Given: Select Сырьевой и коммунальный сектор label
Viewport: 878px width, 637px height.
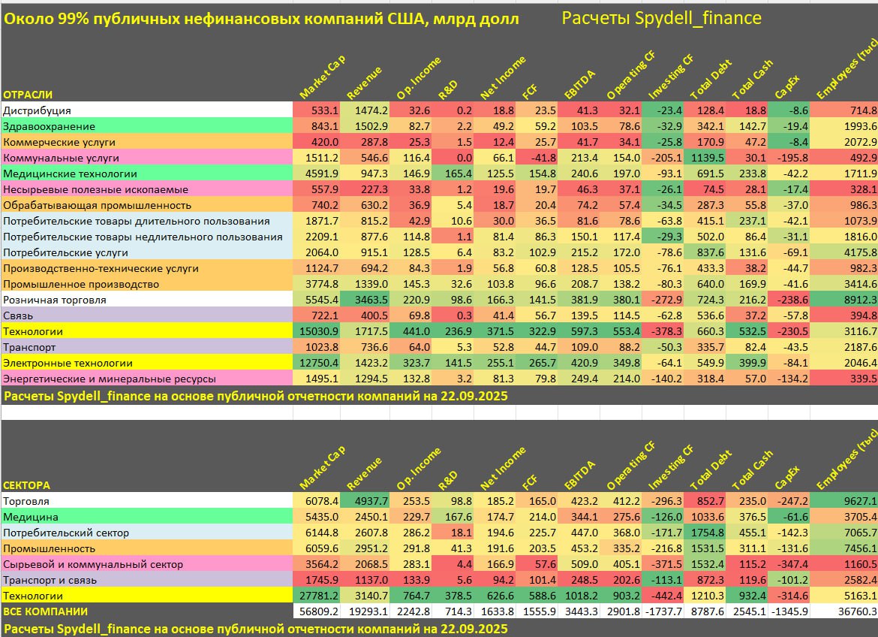Looking at the screenshot, I should click(146, 564).
